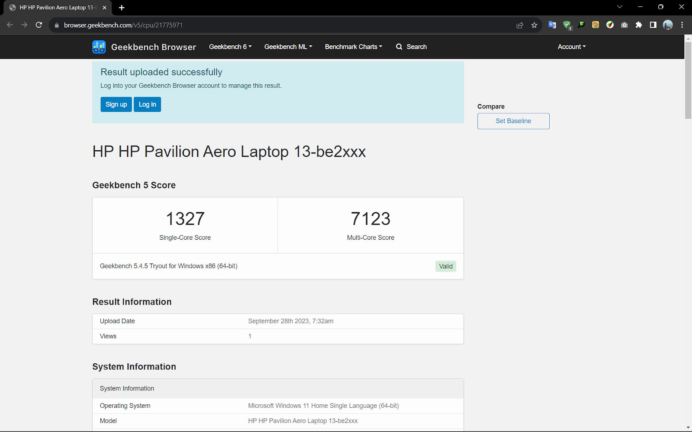This screenshot has height=432, width=692.
Task: Open the Chrome profile avatar
Action: [668, 25]
